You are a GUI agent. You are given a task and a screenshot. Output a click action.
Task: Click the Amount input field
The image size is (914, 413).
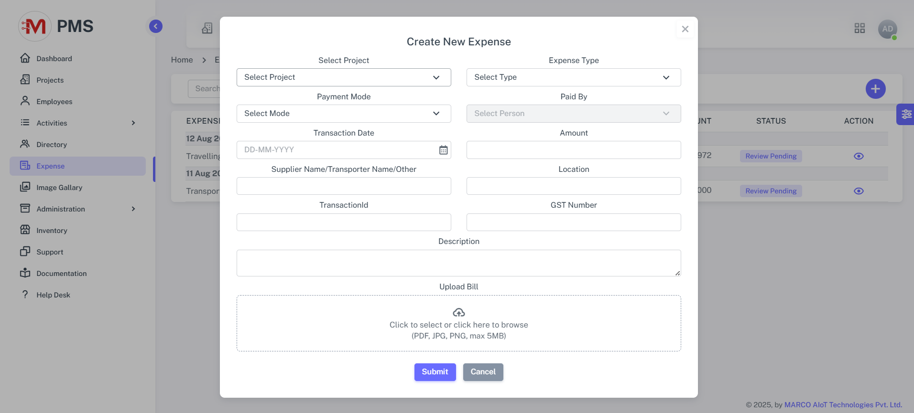[574, 150]
